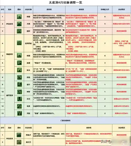Click the 新效果 header of the upper table
This screenshot has height=146, width=131.
click(81, 9)
